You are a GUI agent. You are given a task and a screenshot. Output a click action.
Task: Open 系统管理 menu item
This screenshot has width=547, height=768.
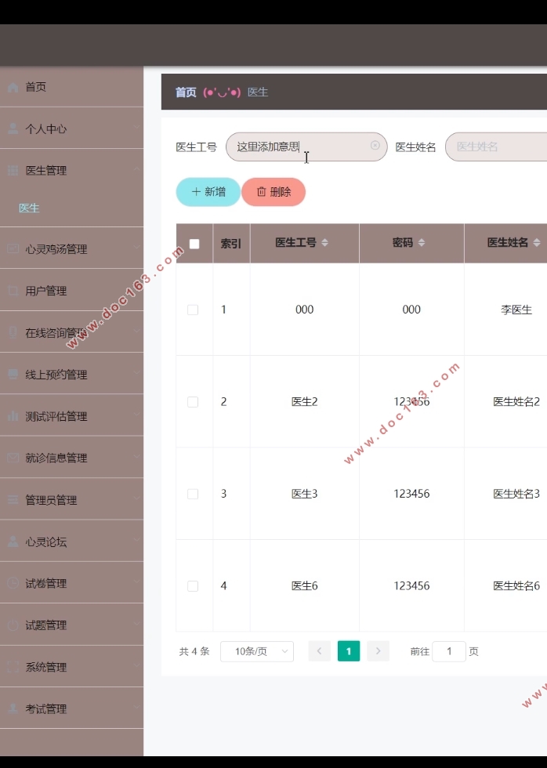71,667
